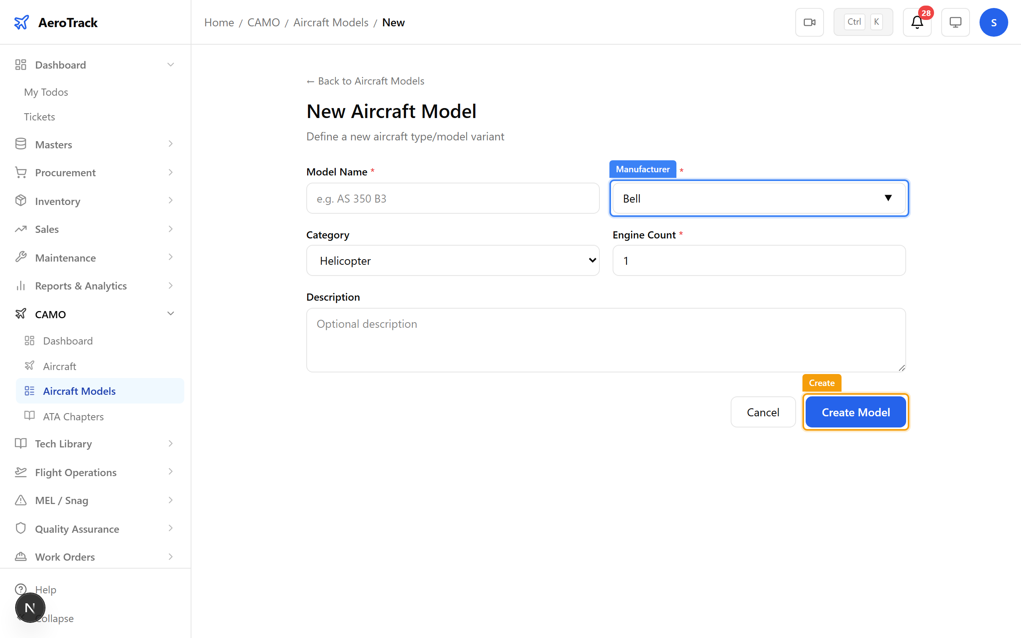Open the Procurement cart icon
The height and width of the screenshot is (638, 1021).
pos(21,172)
